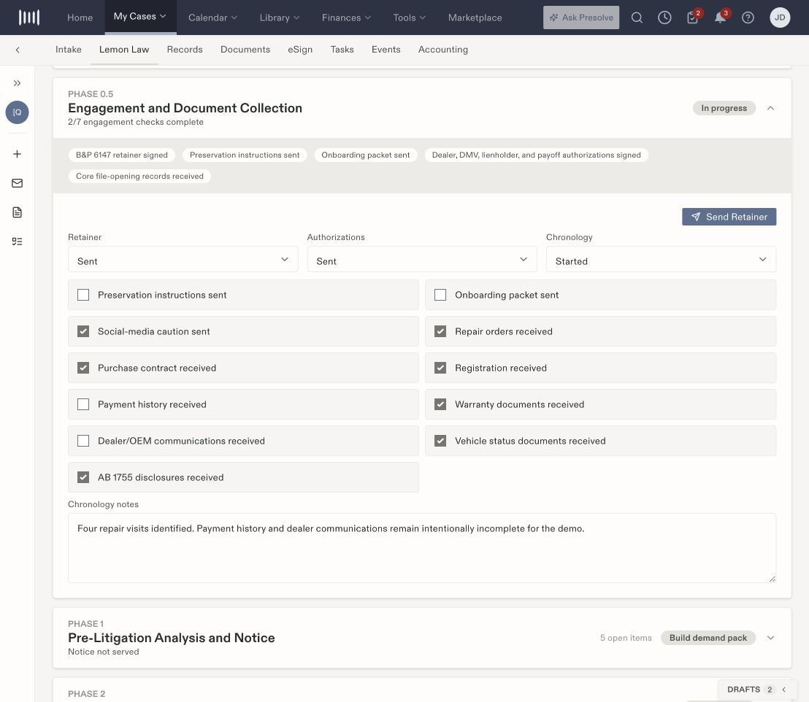Click Dealer, DMV, lienholder authorizations chip
This screenshot has height=702, width=809.
[537, 155]
